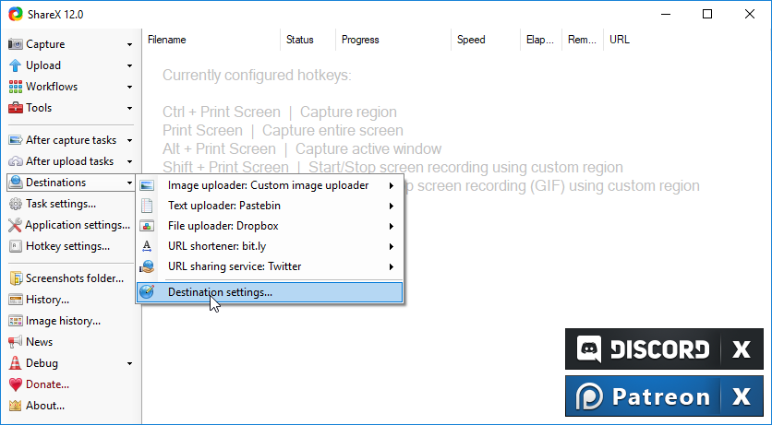Expand the URL shortener submenu arrow
772x425 pixels.
coord(392,246)
